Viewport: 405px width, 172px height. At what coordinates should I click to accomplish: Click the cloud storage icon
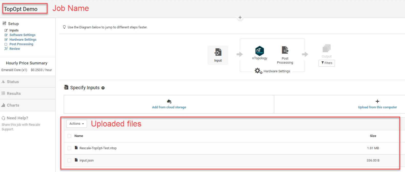(x=169, y=101)
